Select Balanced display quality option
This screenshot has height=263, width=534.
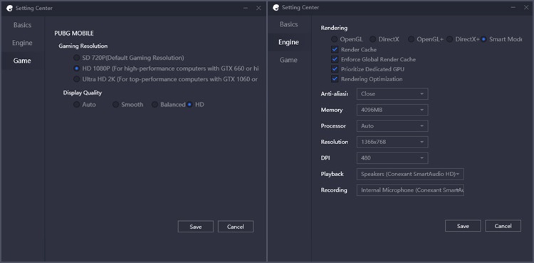[x=155, y=104]
